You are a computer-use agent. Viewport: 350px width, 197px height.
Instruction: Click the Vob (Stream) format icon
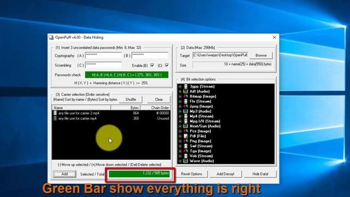coord(185,156)
